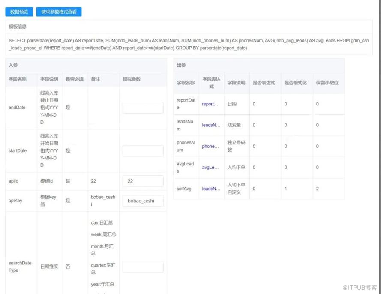
Task: Click the 是否必填 column header
Action: tap(74, 79)
